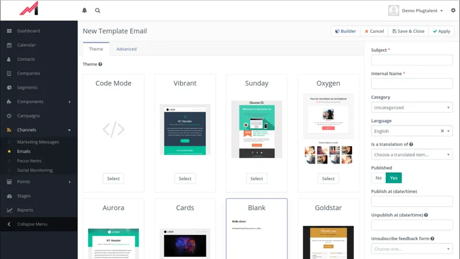Click the Apply button

click(x=442, y=31)
